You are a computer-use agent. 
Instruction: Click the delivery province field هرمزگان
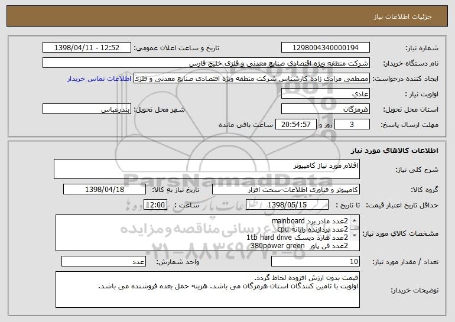point(325,109)
